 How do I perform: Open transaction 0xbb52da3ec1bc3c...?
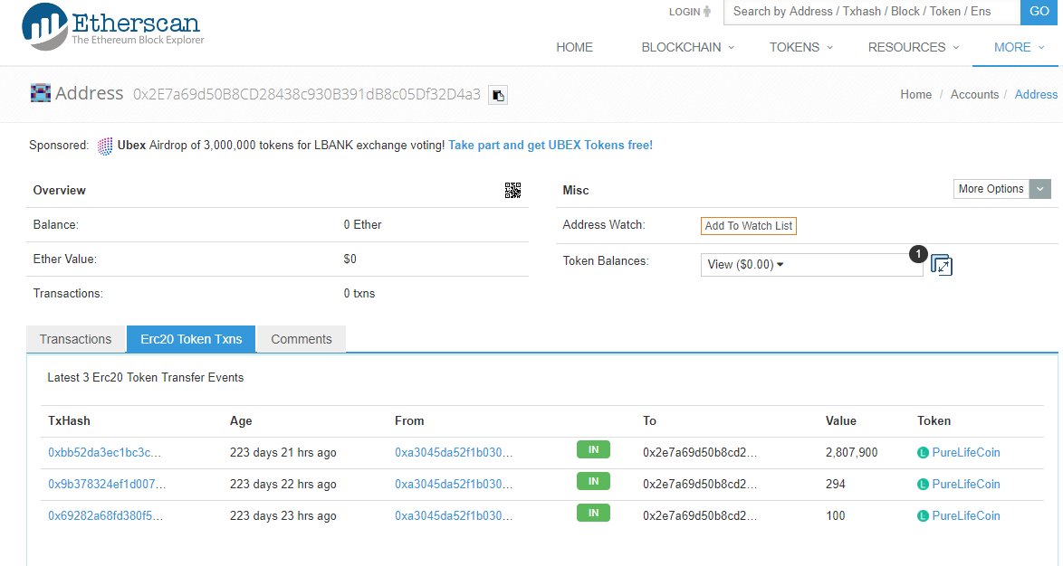(x=104, y=453)
